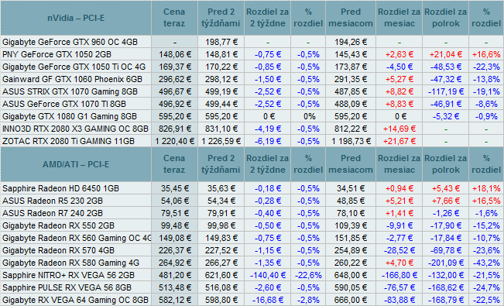Click the +18,1% red percent value
The image size is (504, 306).
coord(486,188)
